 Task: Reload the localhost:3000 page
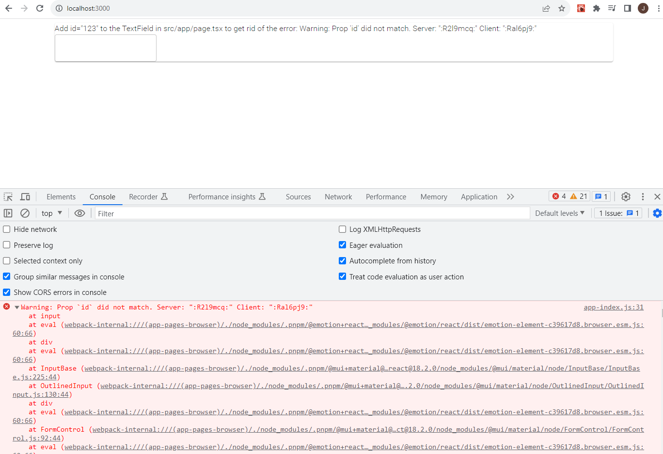[40, 8]
